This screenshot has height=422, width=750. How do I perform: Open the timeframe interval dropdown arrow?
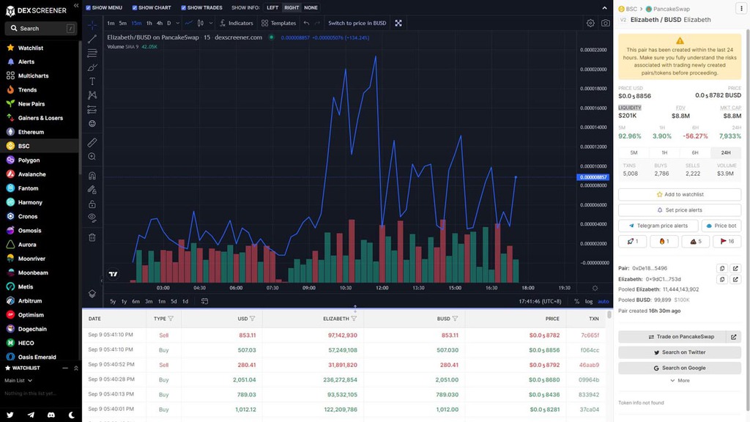pyautogui.click(x=177, y=23)
